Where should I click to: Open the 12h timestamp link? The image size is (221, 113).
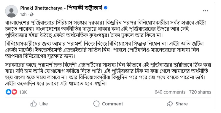point(23,14)
